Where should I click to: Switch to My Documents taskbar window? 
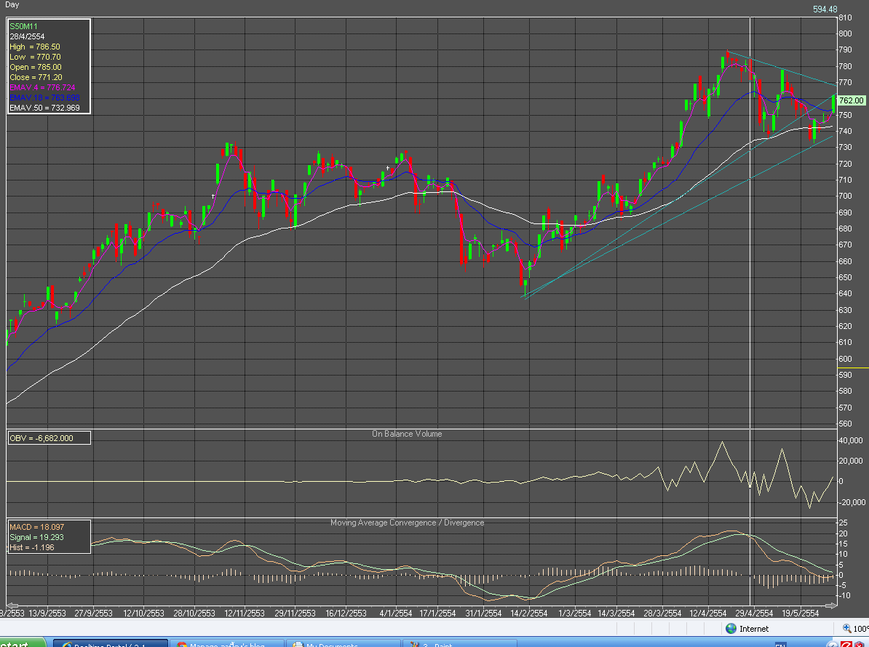343,643
